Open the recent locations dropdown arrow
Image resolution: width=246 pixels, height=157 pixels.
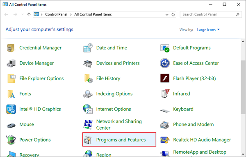point(23,14)
